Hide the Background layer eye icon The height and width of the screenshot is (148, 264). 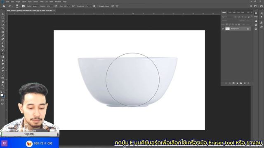pos(223,29)
